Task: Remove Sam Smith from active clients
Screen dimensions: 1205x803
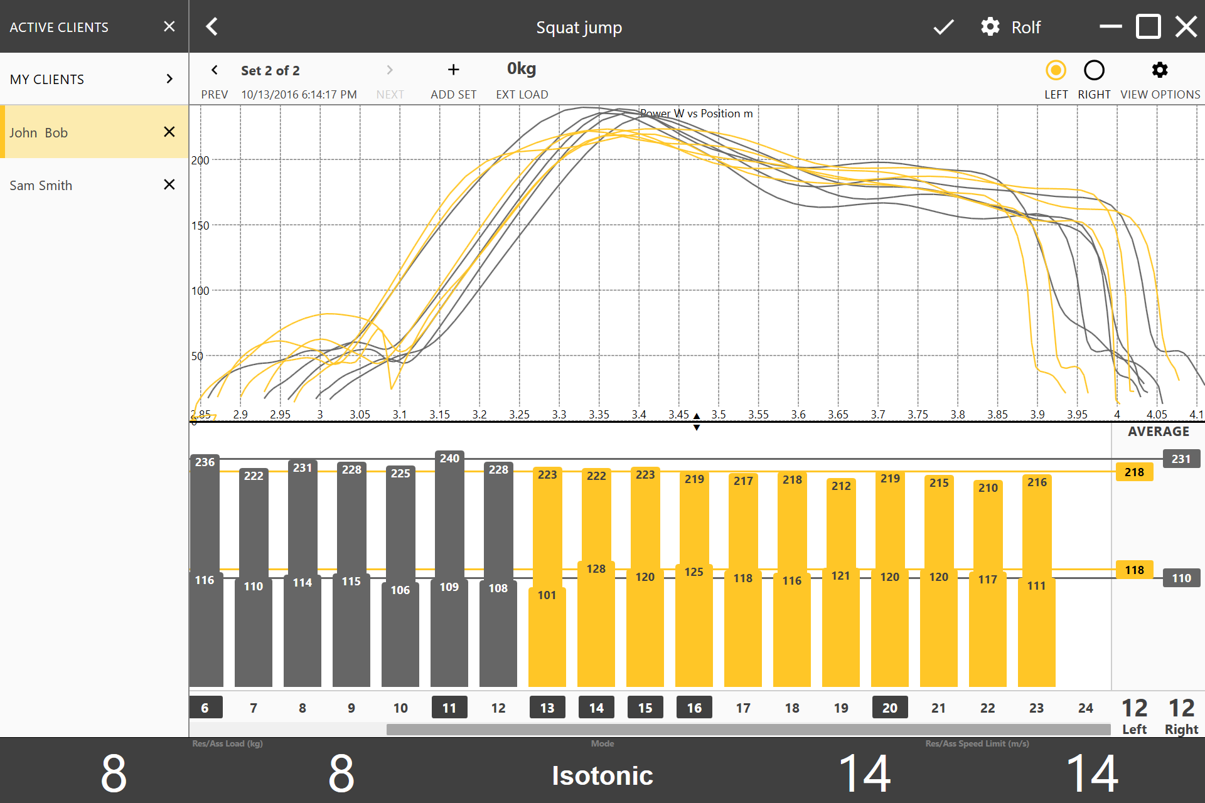Action: pyautogui.click(x=169, y=184)
